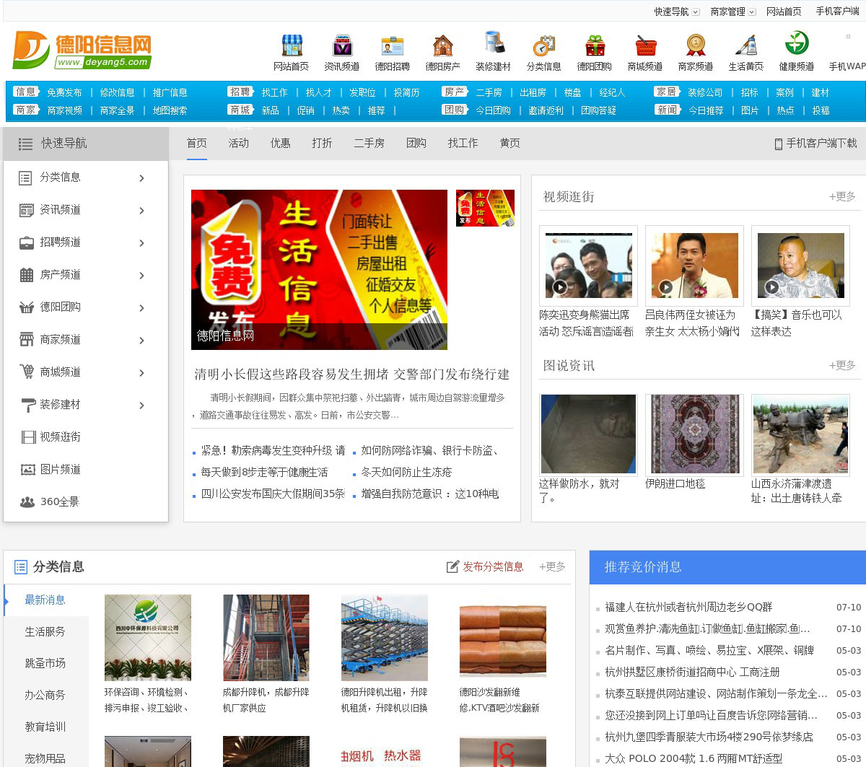Click the 资讯频道 TV icon
The height and width of the screenshot is (767, 866).
341,46
